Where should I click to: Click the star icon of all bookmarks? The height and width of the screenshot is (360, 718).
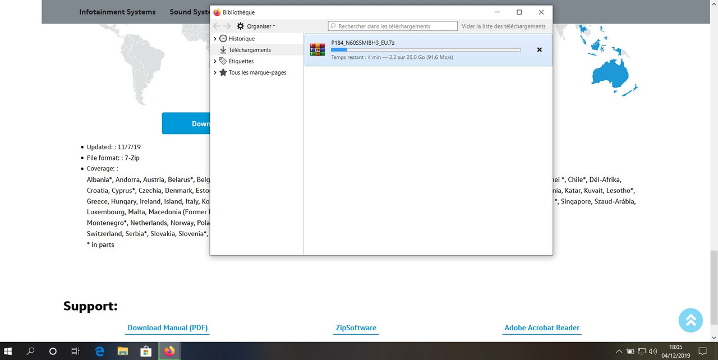tap(223, 72)
